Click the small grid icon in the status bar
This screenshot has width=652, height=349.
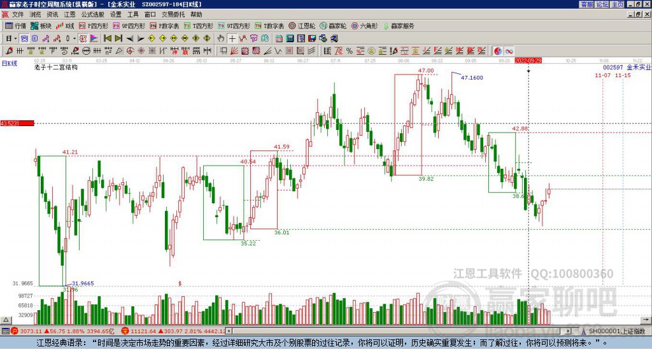pos(5,331)
